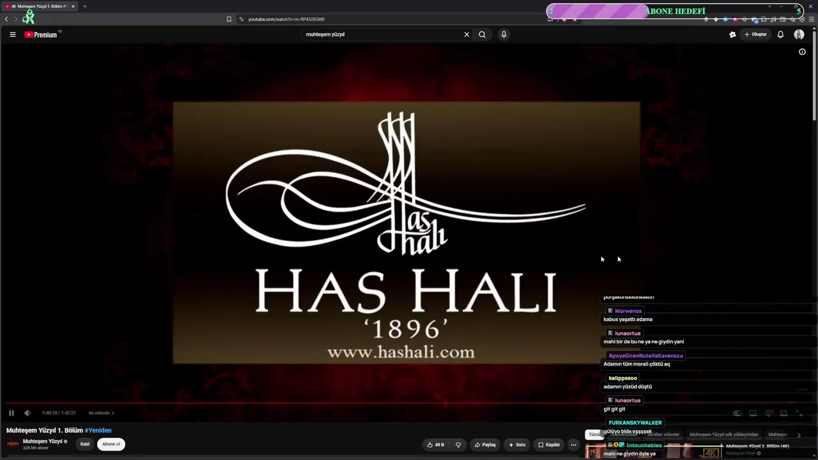The width and height of the screenshot is (818, 460).
Task: Click the address bar URL
Action: click(x=286, y=19)
